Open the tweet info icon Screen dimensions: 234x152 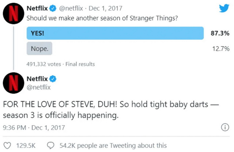tap(225, 127)
